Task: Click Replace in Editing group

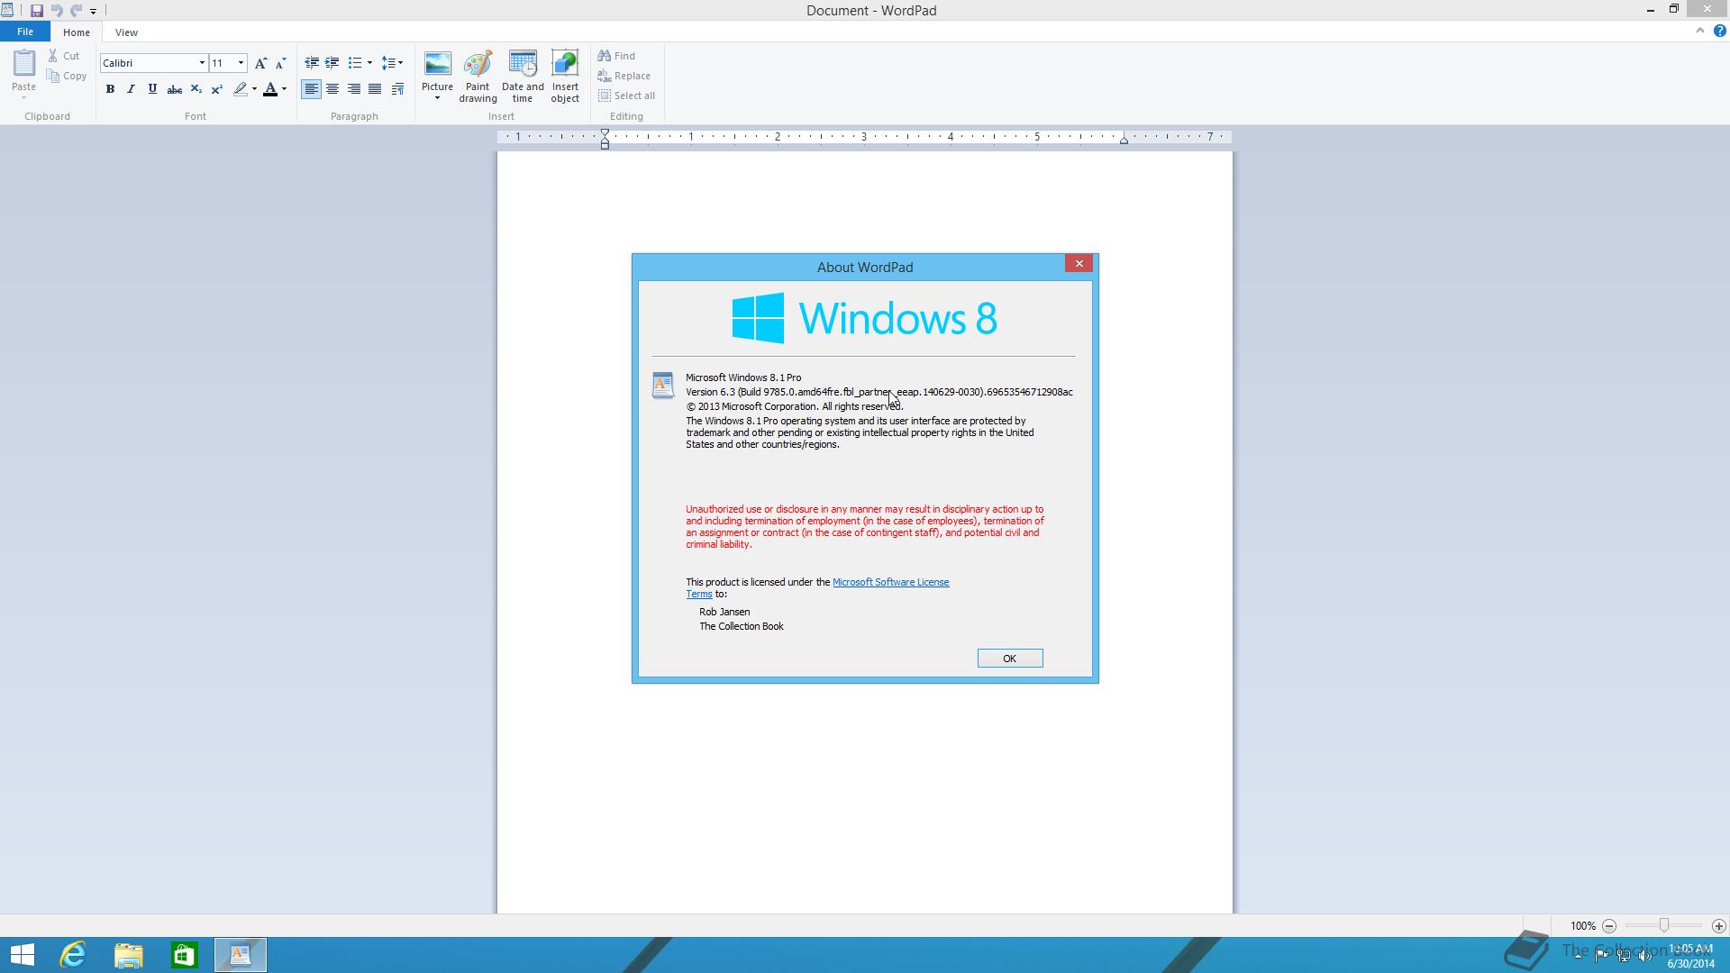Action: [x=624, y=76]
